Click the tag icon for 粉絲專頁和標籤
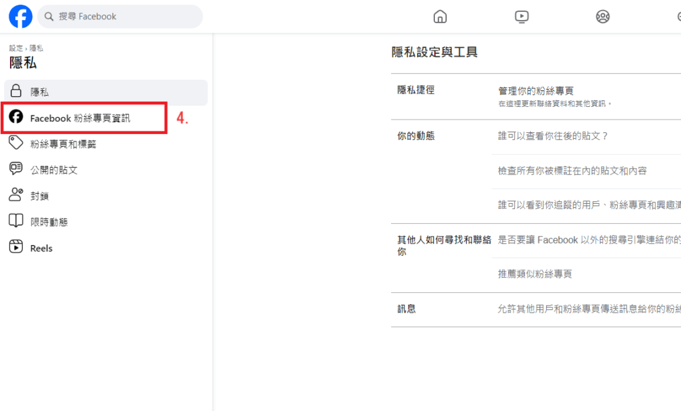Screen dimensions: 681x411 pos(16,143)
